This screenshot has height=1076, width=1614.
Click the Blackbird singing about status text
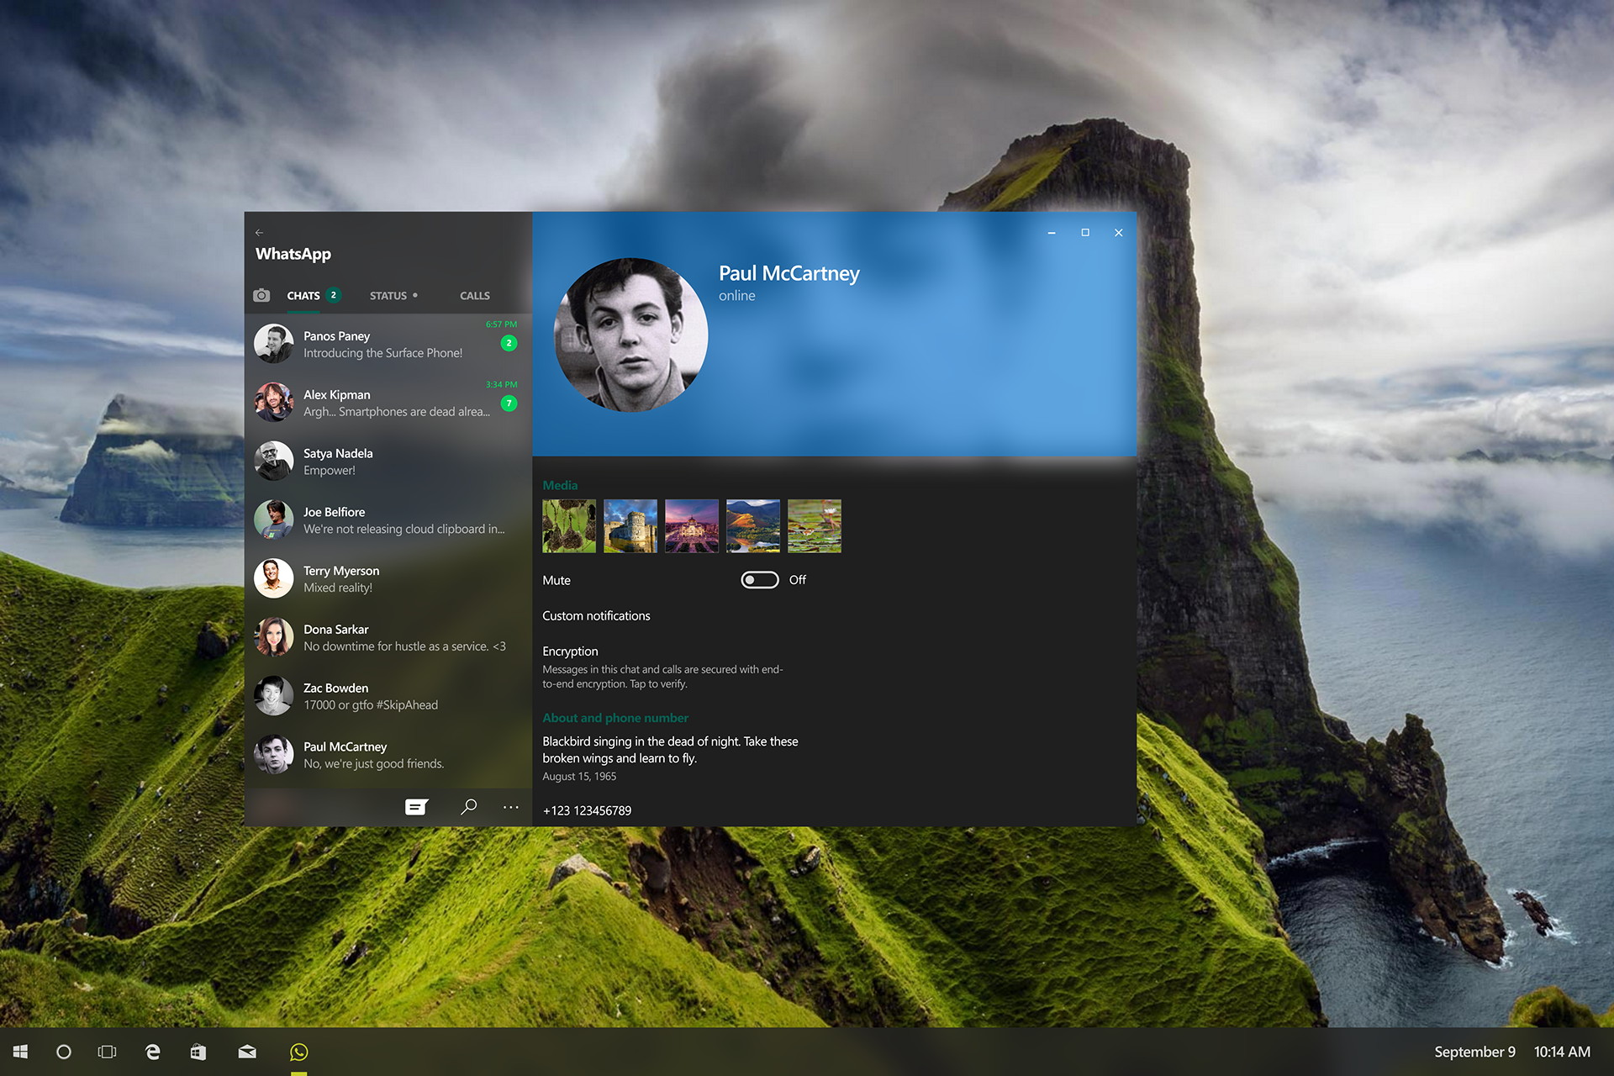670,750
